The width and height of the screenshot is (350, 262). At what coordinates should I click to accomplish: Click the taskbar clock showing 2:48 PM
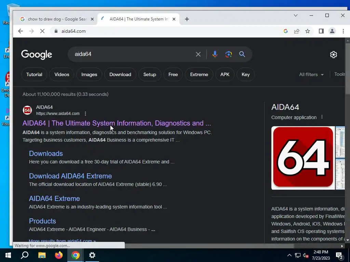tap(321, 255)
